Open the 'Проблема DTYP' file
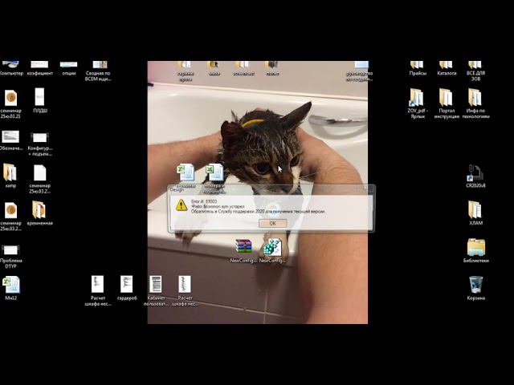The width and height of the screenshot is (514, 385). pyautogui.click(x=10, y=257)
